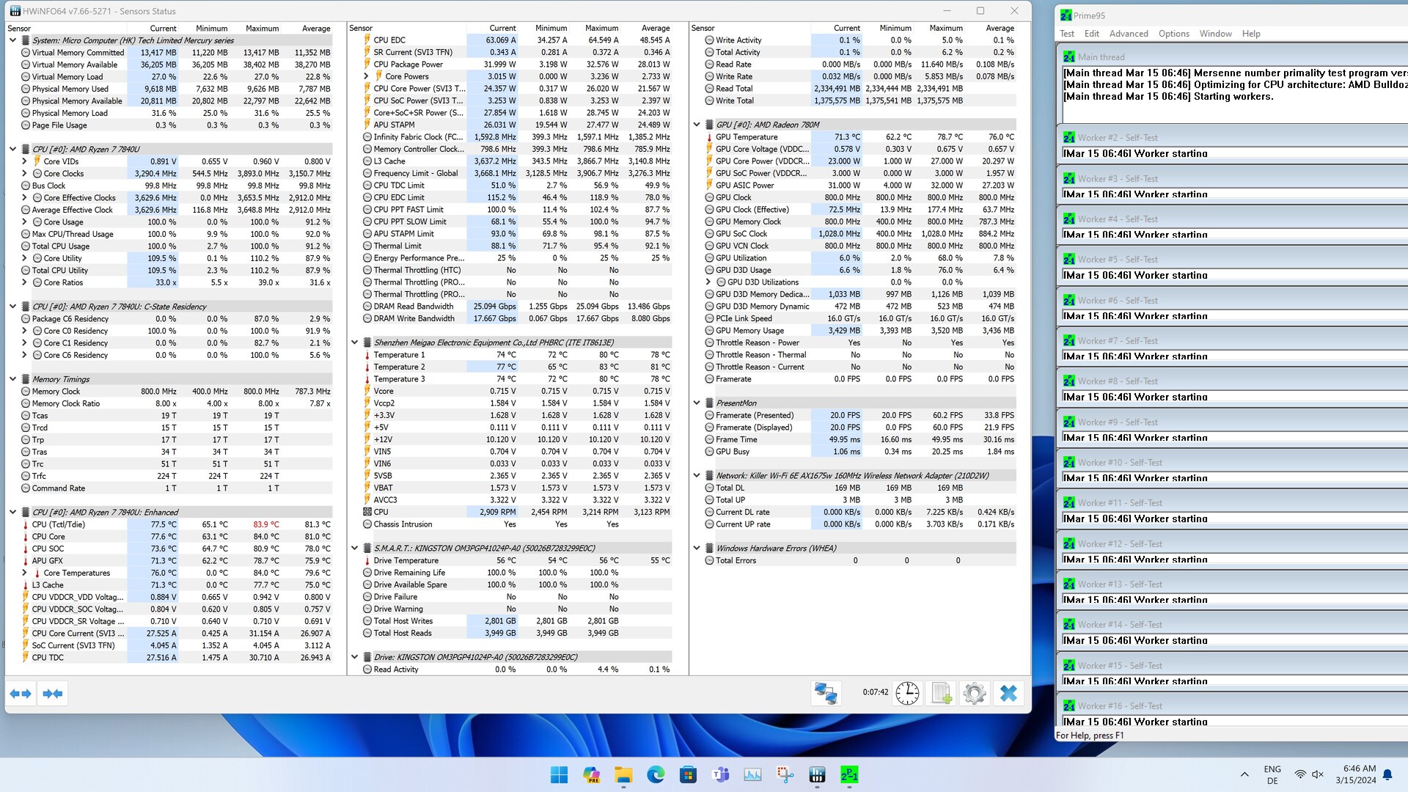1408x792 pixels.
Task: Expand the GPU D3D Utilizations row
Action: [708, 282]
